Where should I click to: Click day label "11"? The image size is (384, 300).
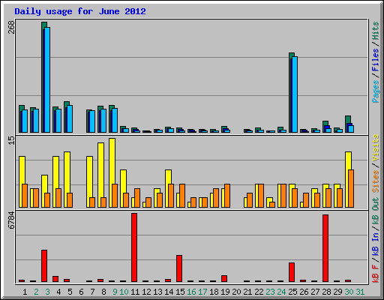[x=135, y=292]
